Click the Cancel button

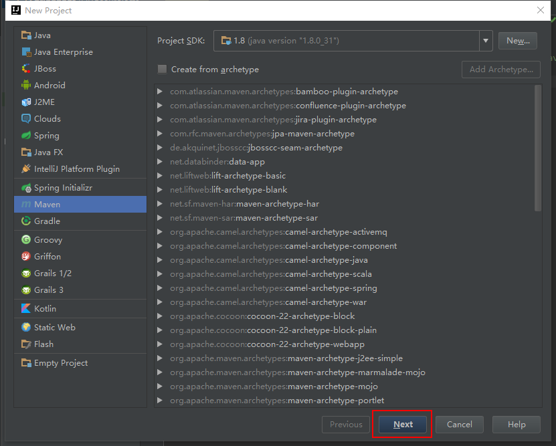pos(460,425)
